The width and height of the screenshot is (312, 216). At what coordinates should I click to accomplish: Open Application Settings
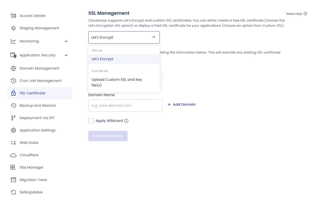tap(40, 130)
